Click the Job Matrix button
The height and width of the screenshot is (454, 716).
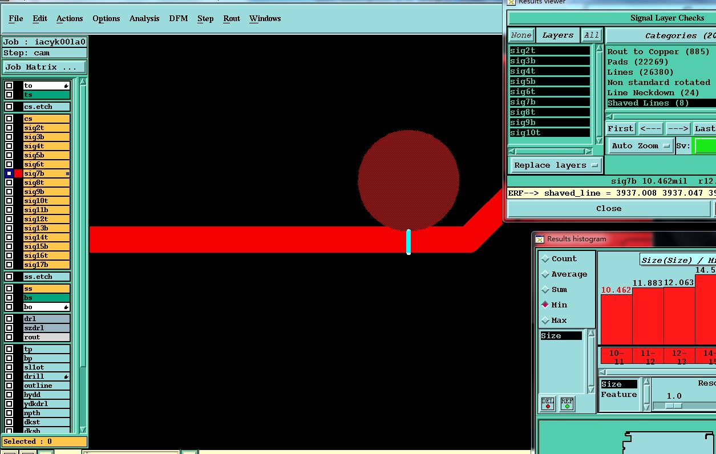tap(45, 67)
